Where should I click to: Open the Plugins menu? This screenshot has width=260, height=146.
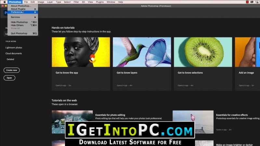[100, 2]
